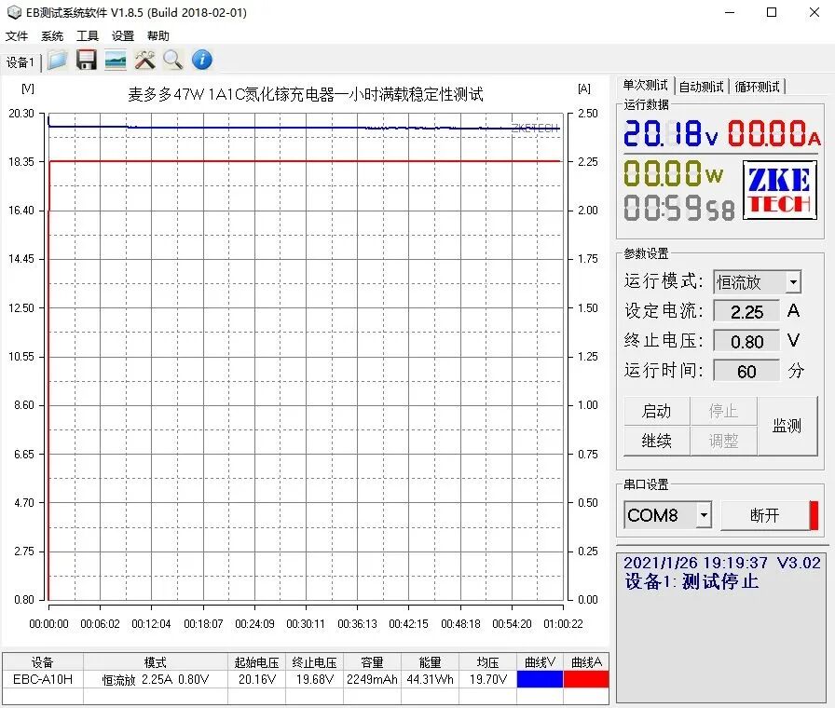
Task: Open the 文件 menu
Action: click(17, 35)
